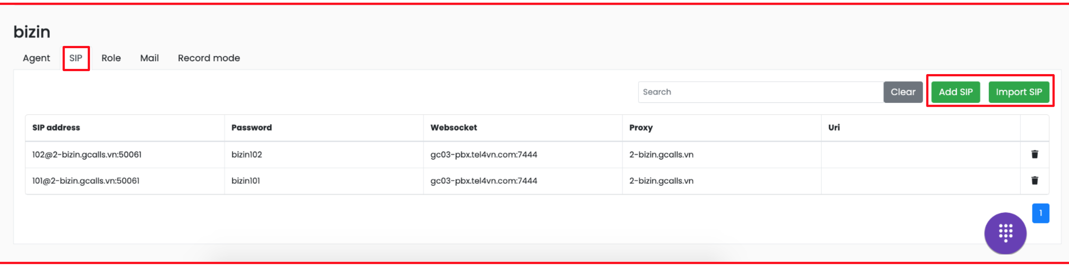Select the bizin102 password cell
1069x266 pixels.
click(247, 154)
